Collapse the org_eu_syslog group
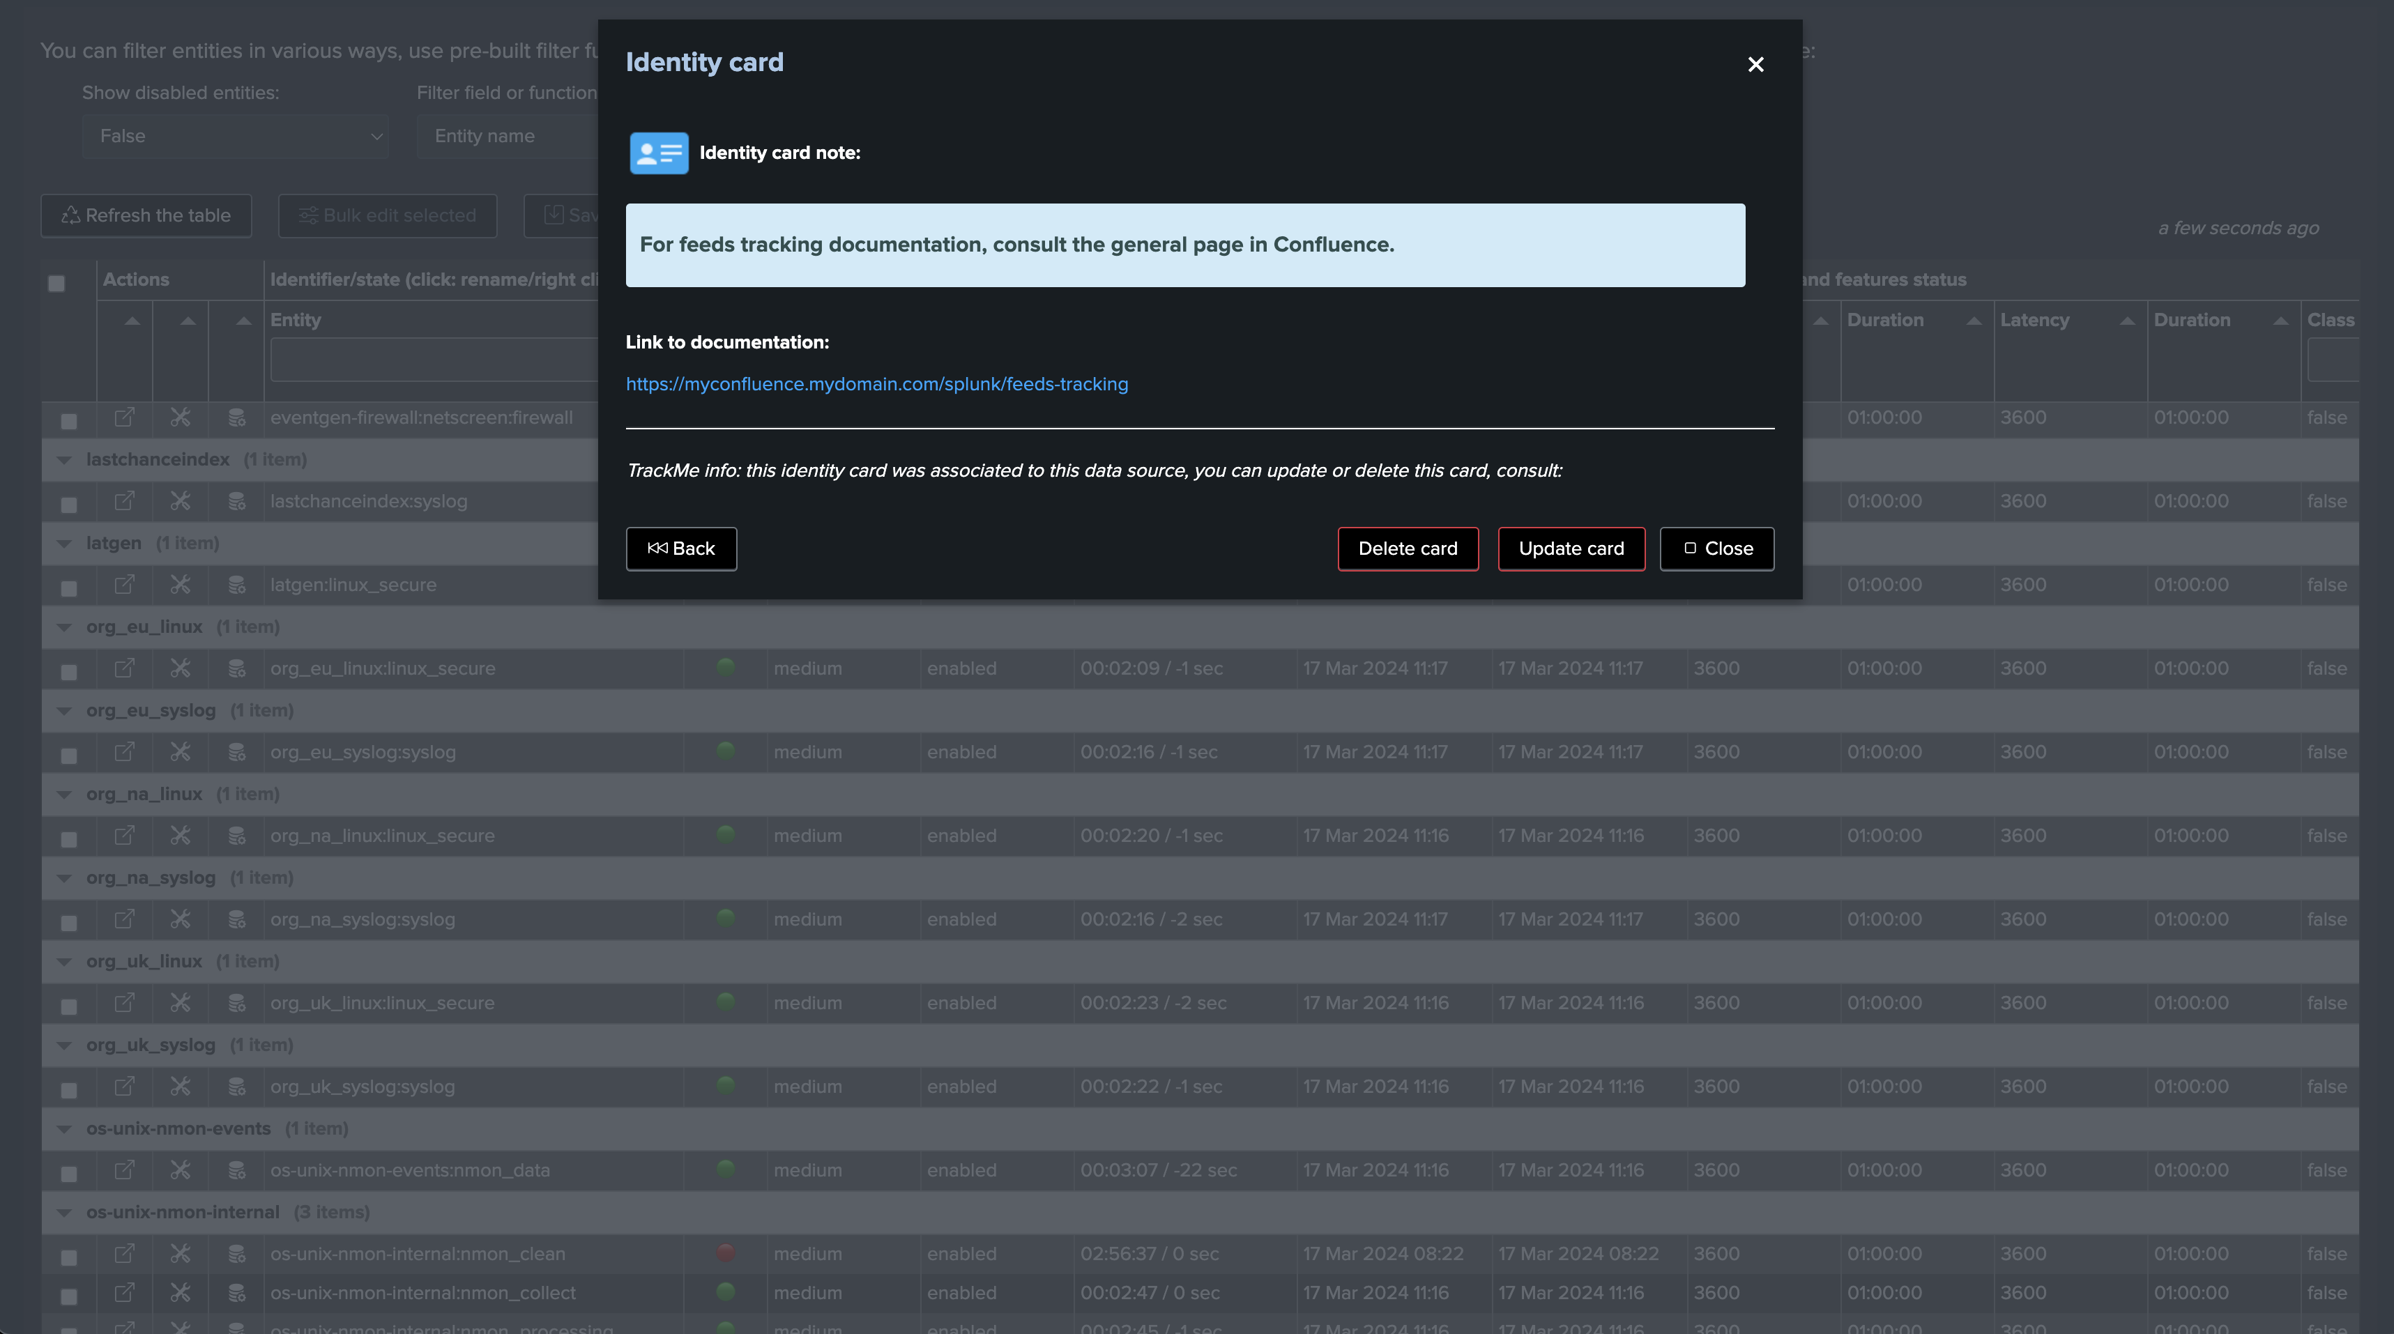Image resolution: width=2394 pixels, height=1334 pixels. pos(64,711)
